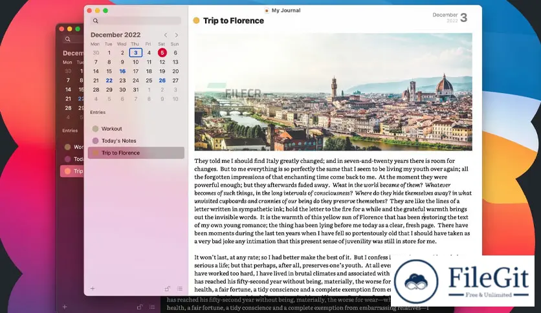
Task: Click the search magnifier icon in front window
Action: pos(96,21)
